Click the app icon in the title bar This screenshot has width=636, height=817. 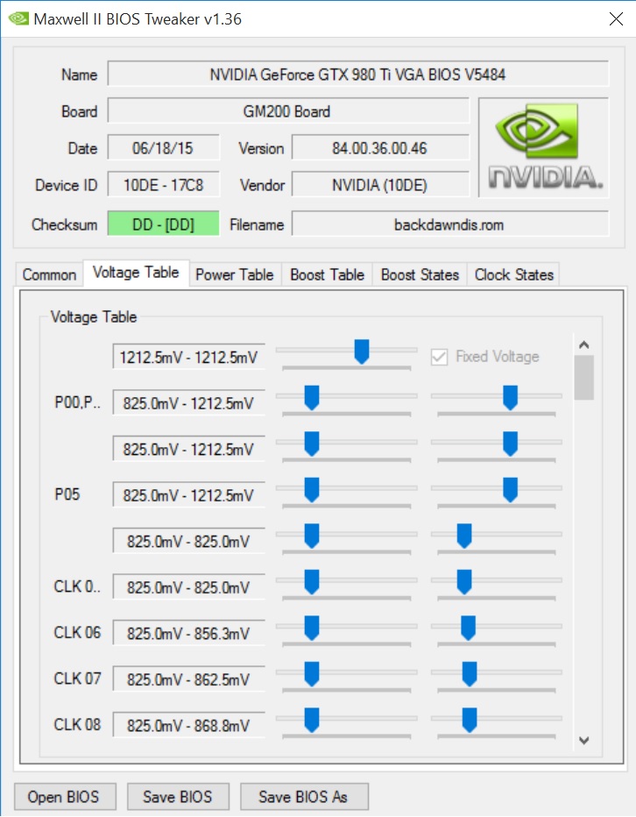[x=18, y=19]
